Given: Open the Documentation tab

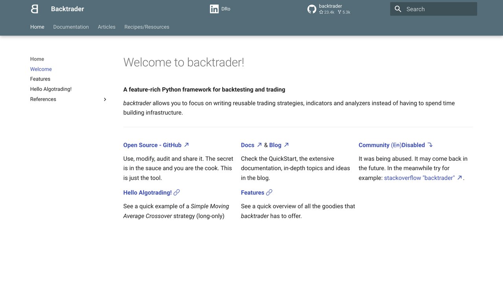Looking at the screenshot, I should click(71, 27).
